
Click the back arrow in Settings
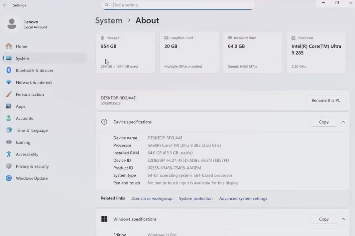coord(5,5)
